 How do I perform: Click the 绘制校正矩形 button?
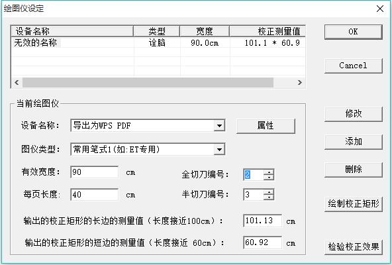click(353, 204)
